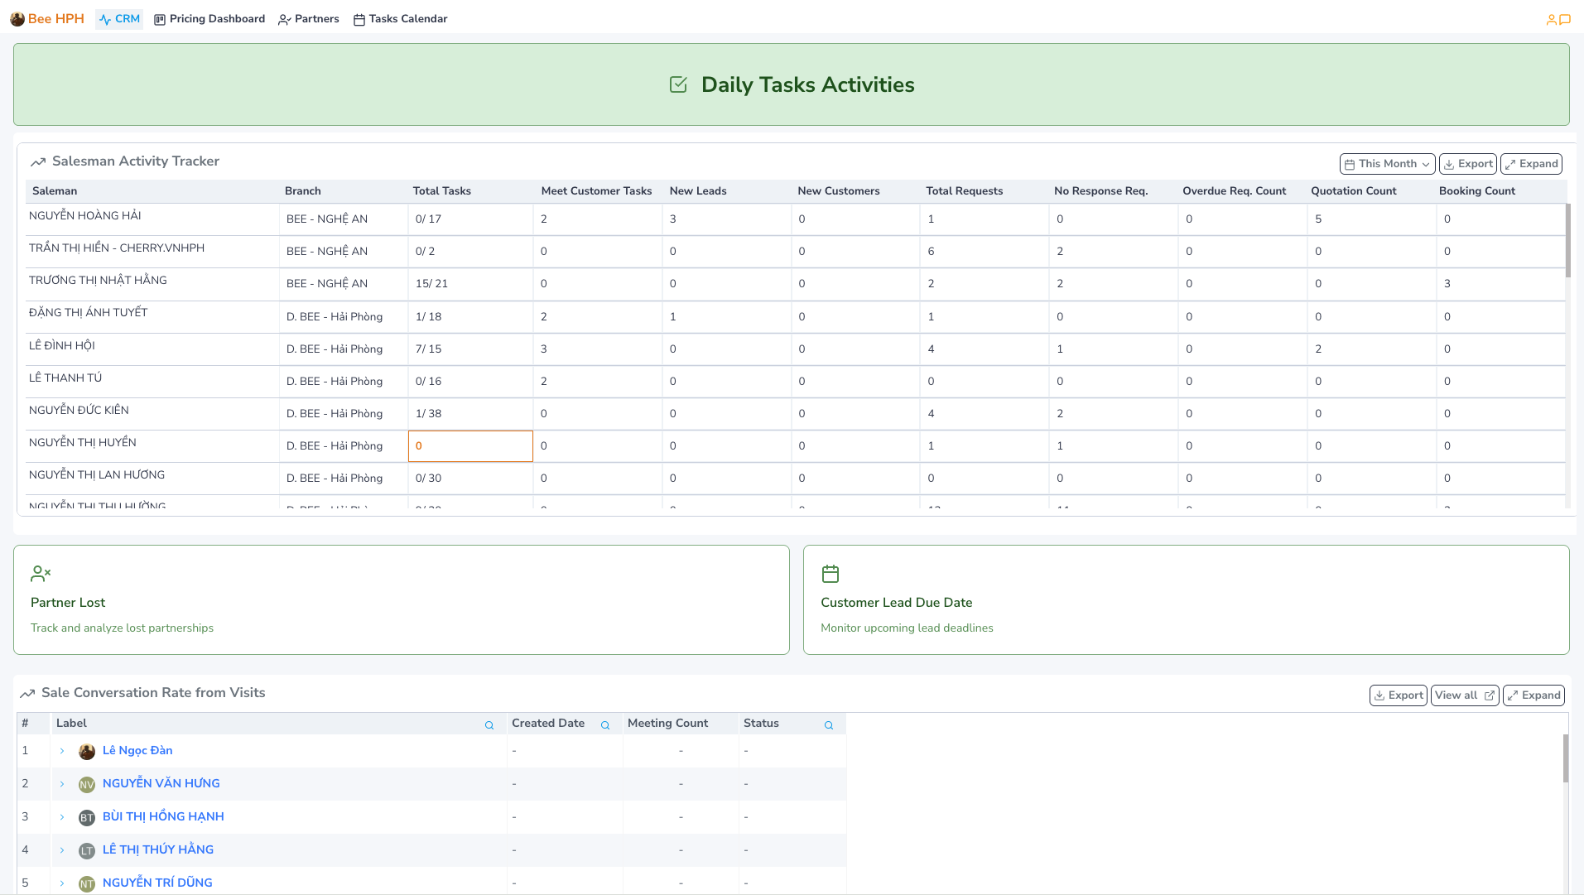Click View all in Sale Conversation section
This screenshot has width=1584, height=895.
[x=1464, y=695]
